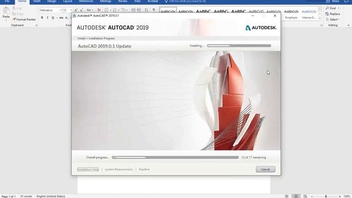Viewport: 352px width, 198px height.
Task: Toggle strikethrough abc formatting in Word
Action: pos(61,18)
